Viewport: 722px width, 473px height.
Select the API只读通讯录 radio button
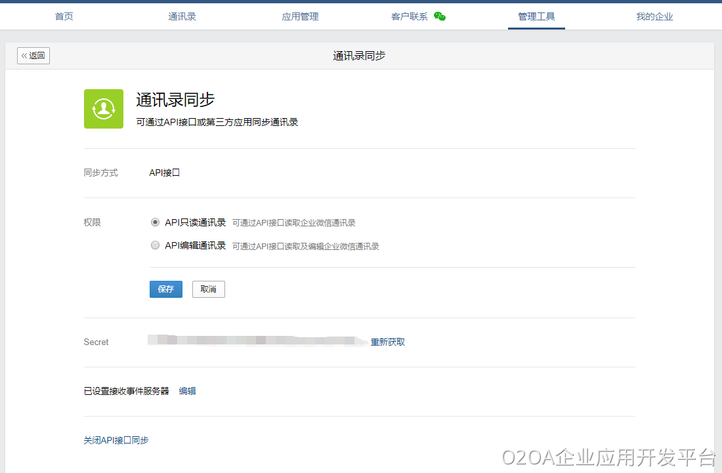click(x=155, y=222)
